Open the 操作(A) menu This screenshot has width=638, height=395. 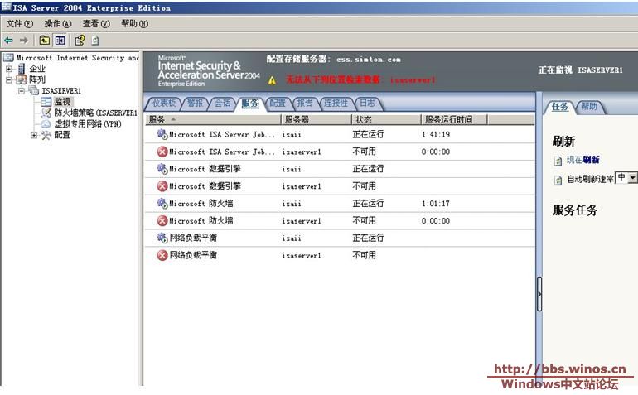(57, 24)
